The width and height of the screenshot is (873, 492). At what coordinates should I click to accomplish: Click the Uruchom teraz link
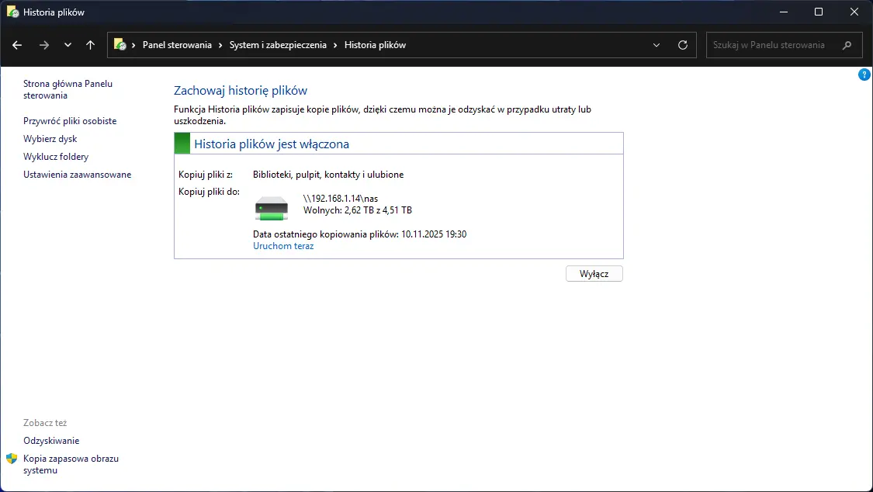(283, 246)
